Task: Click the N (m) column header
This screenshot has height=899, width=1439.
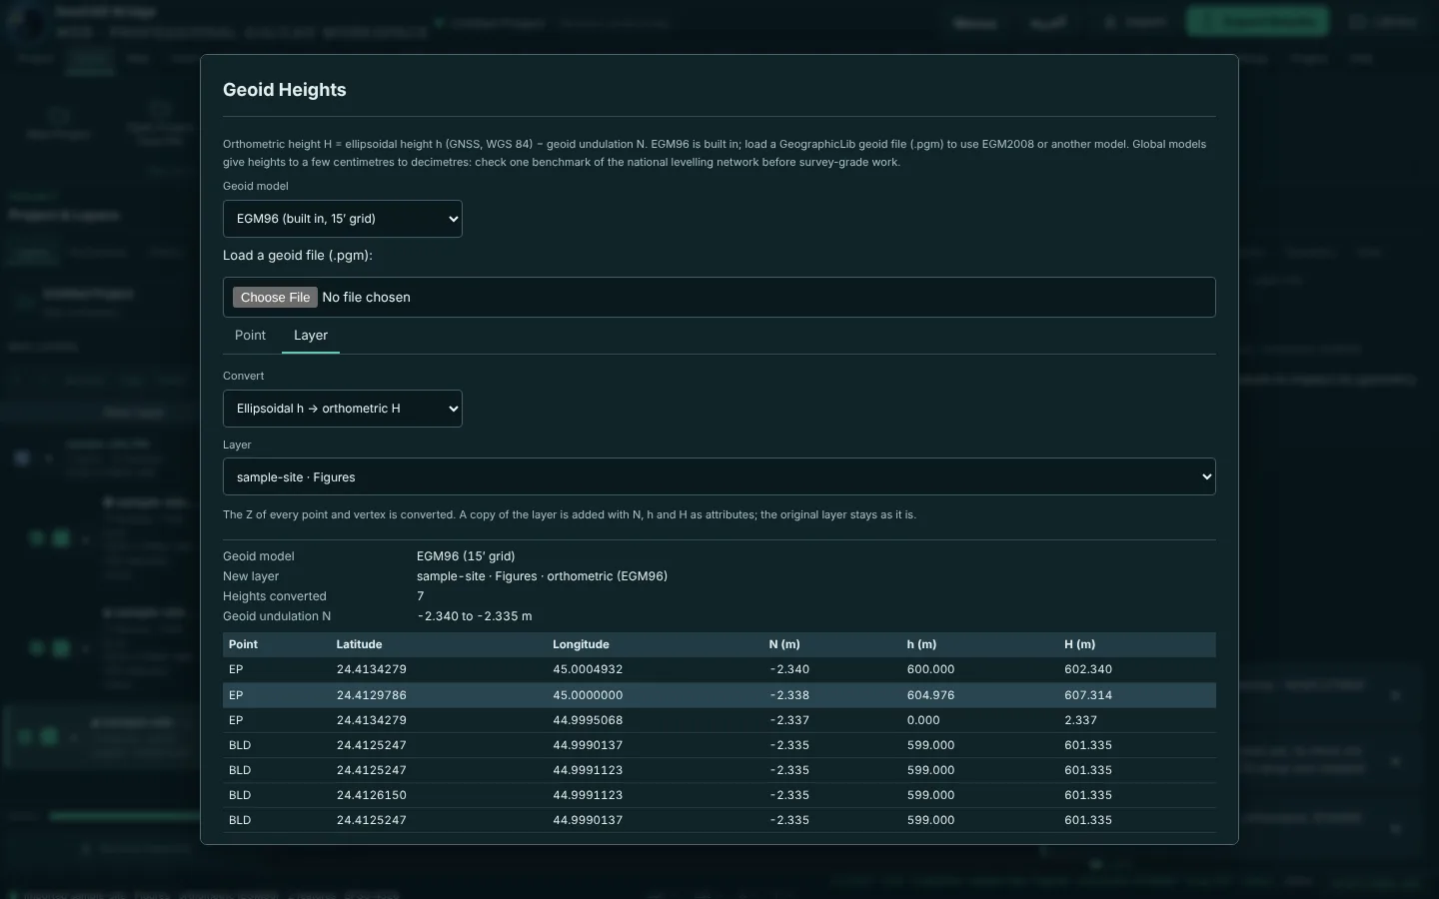Action: pos(784,645)
